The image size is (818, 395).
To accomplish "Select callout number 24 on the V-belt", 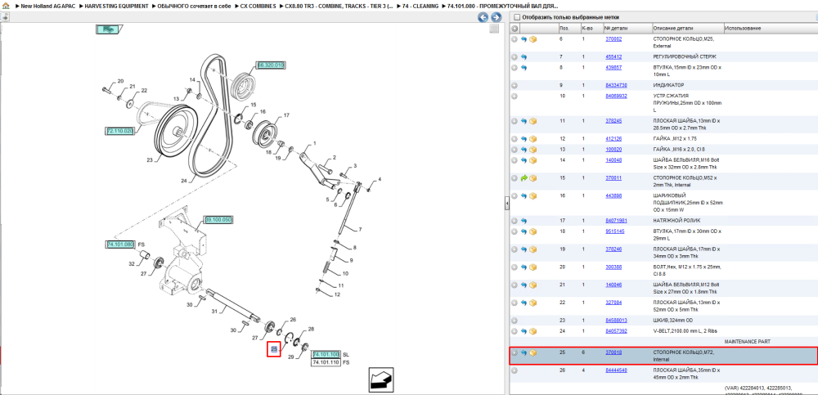I will [x=184, y=182].
